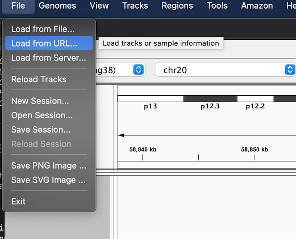Image resolution: width=296 pixels, height=239 pixels.
Task: Expand the chr20 chromosome dropdown
Action: tap(290, 70)
